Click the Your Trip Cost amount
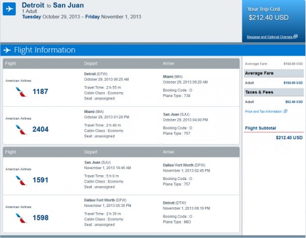 coord(269,18)
